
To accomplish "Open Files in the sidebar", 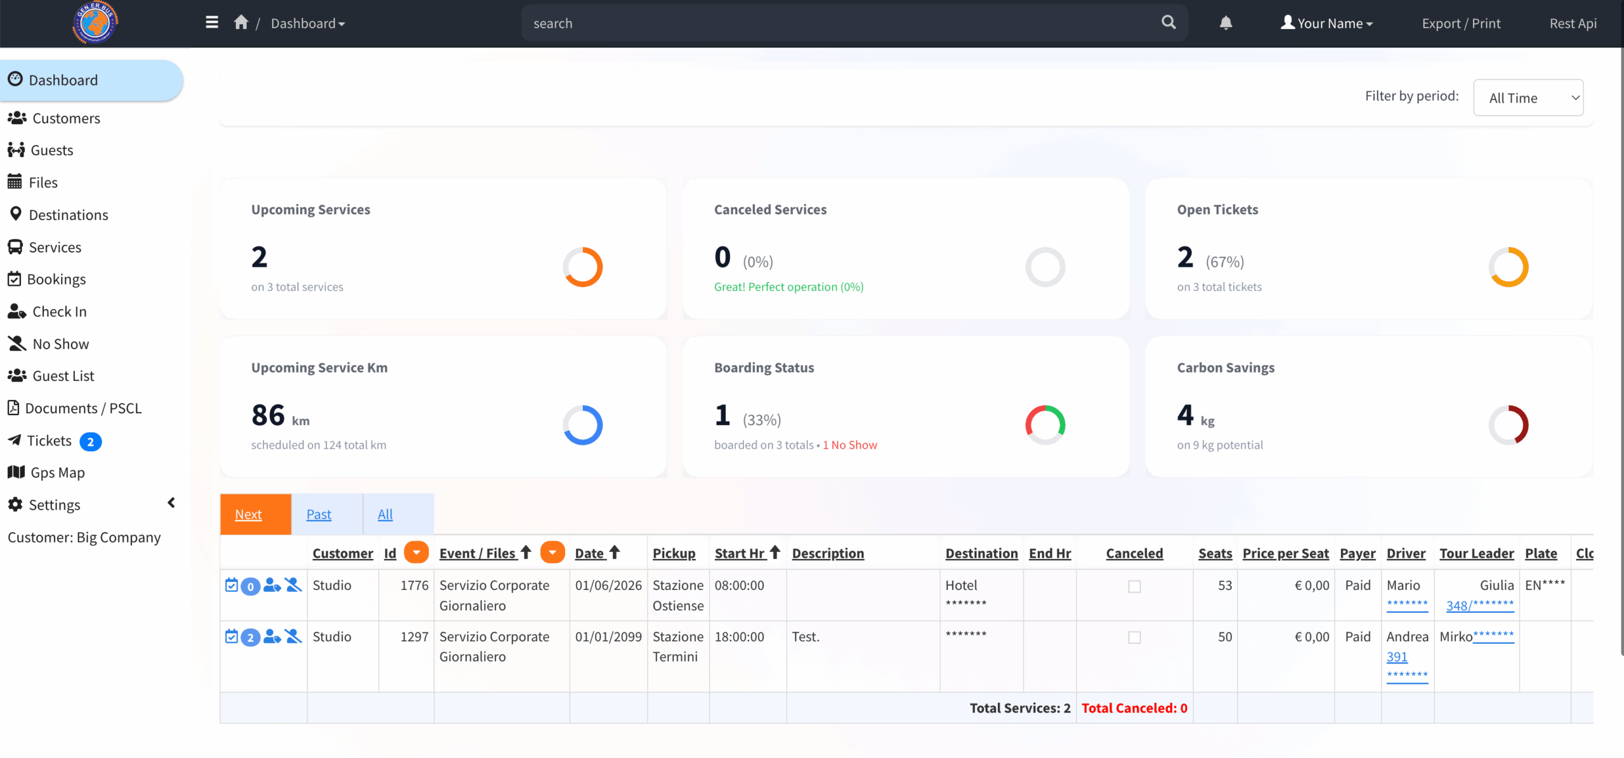I will click(x=32, y=183).
